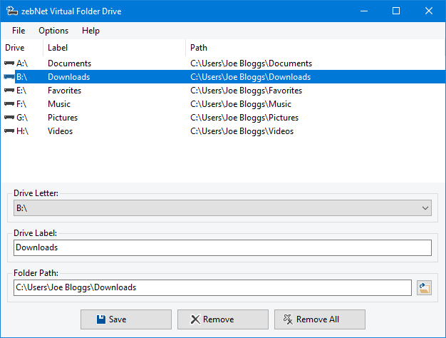Sort list by the Label column header
Image resolution: width=446 pixels, height=338 pixels.
(114, 48)
